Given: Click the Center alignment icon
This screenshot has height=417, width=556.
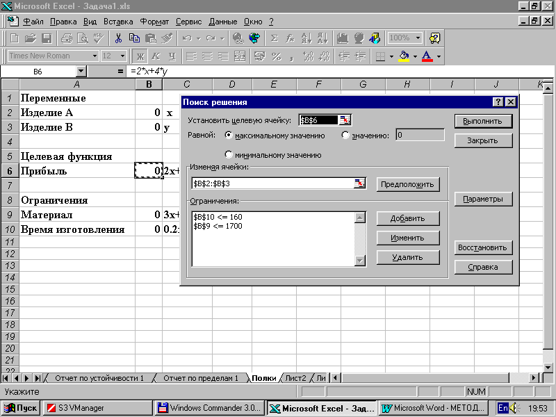Looking at the screenshot, I should coord(207,56).
